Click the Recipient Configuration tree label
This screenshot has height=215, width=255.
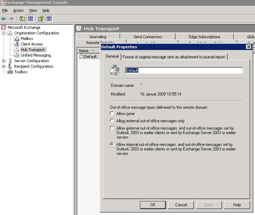[x=34, y=66]
